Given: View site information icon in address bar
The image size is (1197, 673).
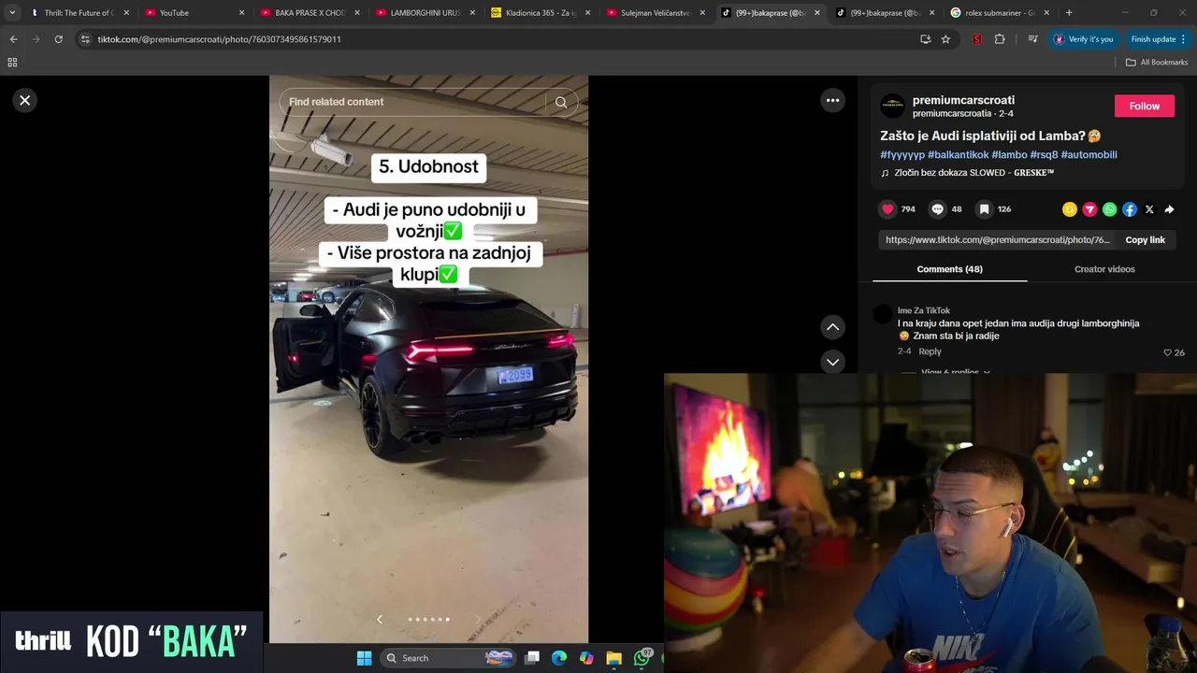Looking at the screenshot, I should [x=85, y=39].
